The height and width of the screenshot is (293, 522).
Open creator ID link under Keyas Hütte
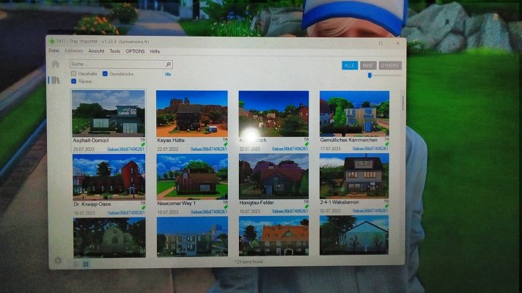point(208,149)
